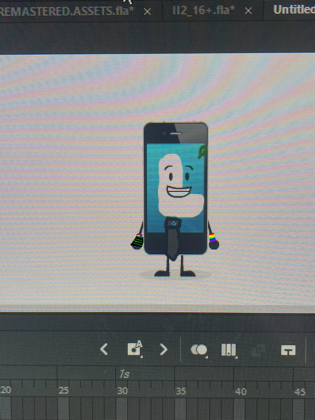315x420 pixels.
Task: Open the Untitled document tab
Action: coord(294,10)
